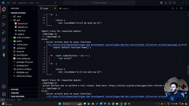The width and height of the screenshot is (189, 106).
Task: Switch to the node terminal tab
Action: click(48, 9)
